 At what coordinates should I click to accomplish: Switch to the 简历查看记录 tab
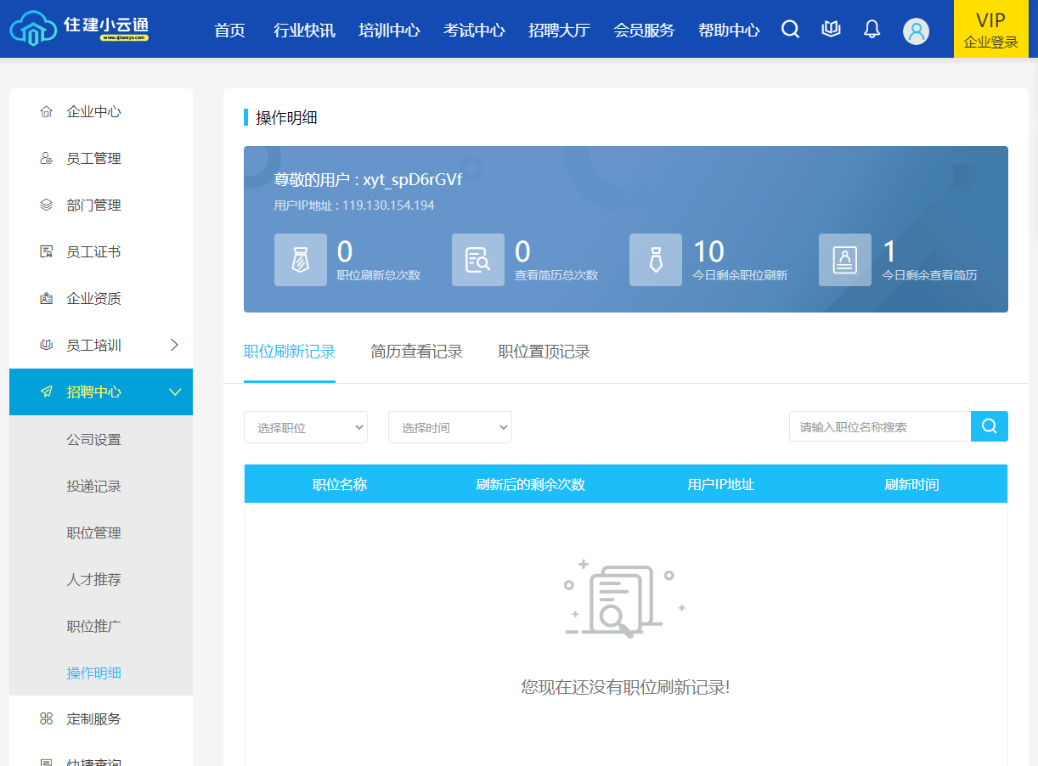pos(416,352)
